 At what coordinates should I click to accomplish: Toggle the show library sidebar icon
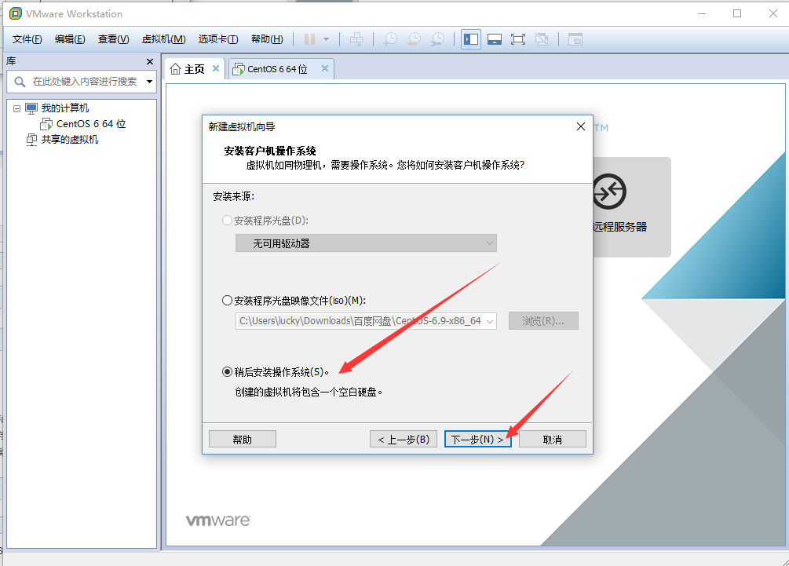[471, 39]
